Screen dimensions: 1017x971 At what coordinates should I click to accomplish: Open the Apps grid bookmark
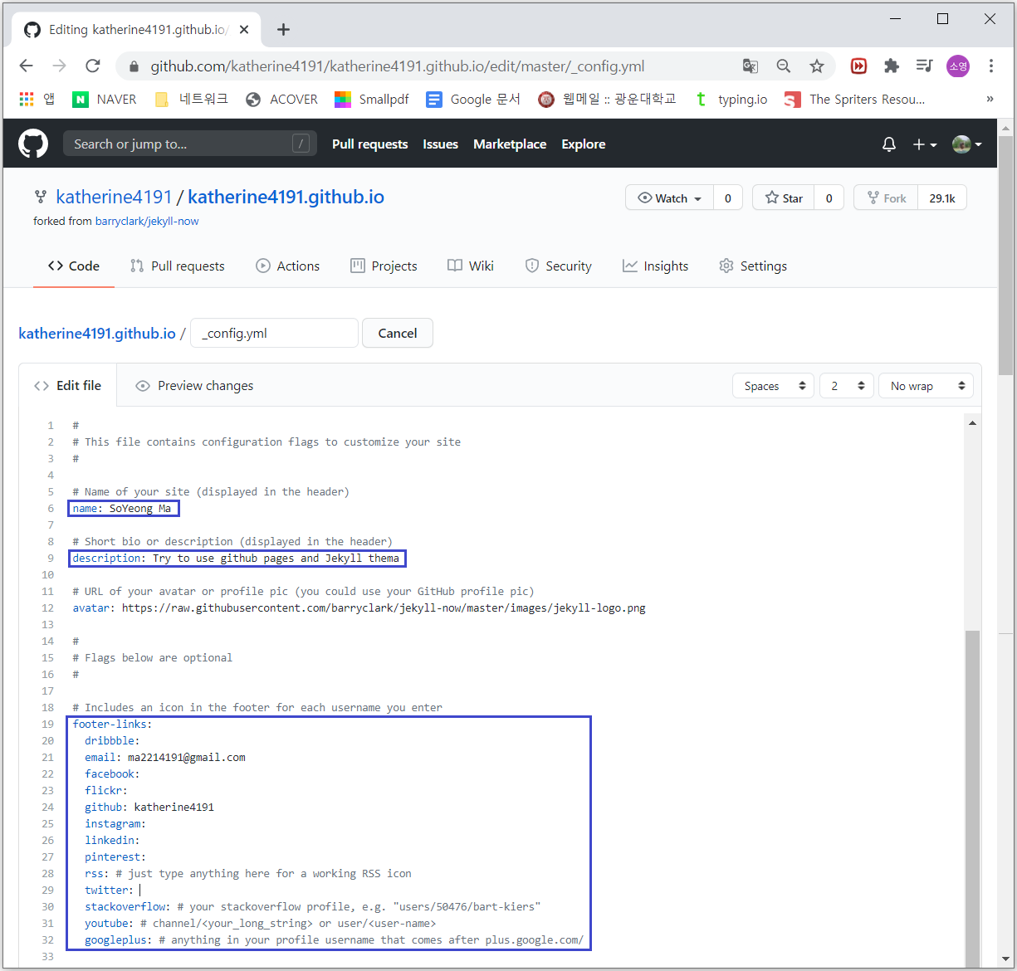pyautogui.click(x=37, y=100)
